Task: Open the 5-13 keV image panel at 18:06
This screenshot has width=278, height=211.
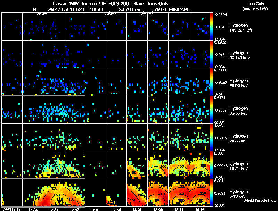Action: click(158, 193)
